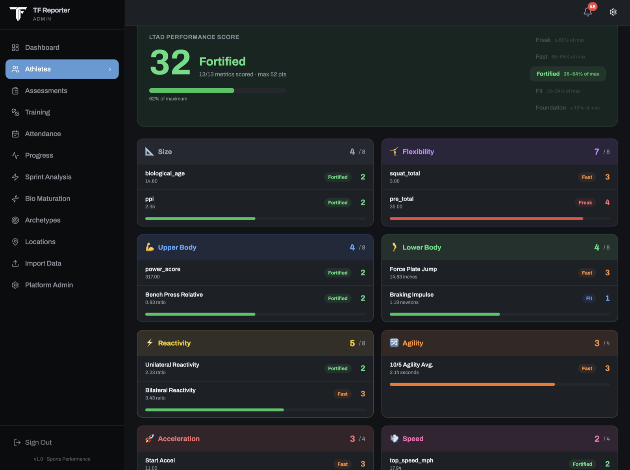Click the Fast badge on squat_total

point(587,177)
